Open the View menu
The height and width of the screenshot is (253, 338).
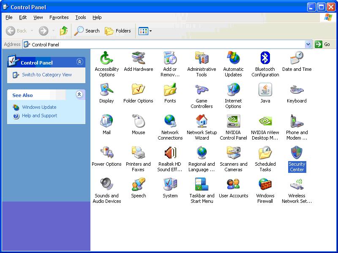(38, 17)
